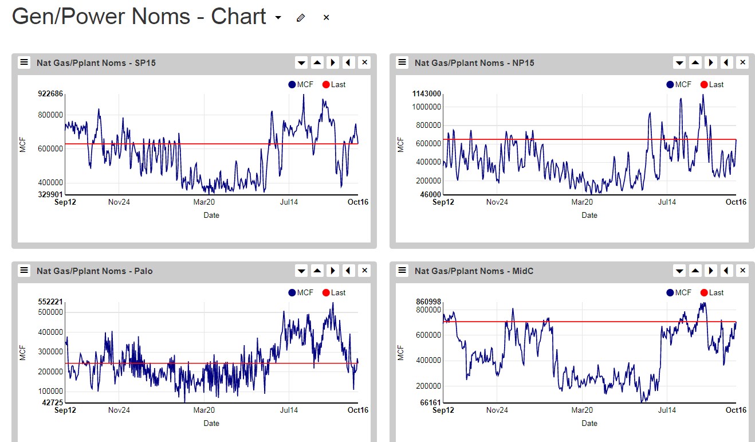Toggle MCF series in Palo legend
This screenshot has height=442, width=755.
click(x=301, y=292)
